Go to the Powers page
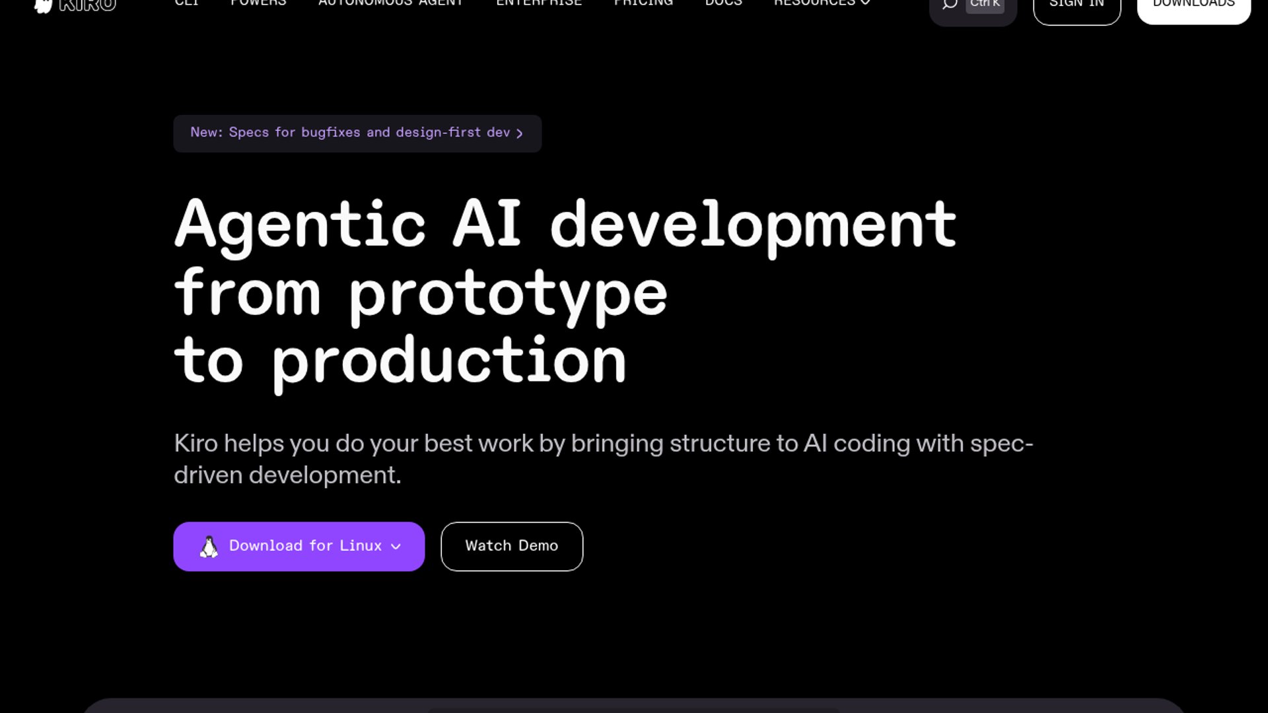 click(x=258, y=3)
